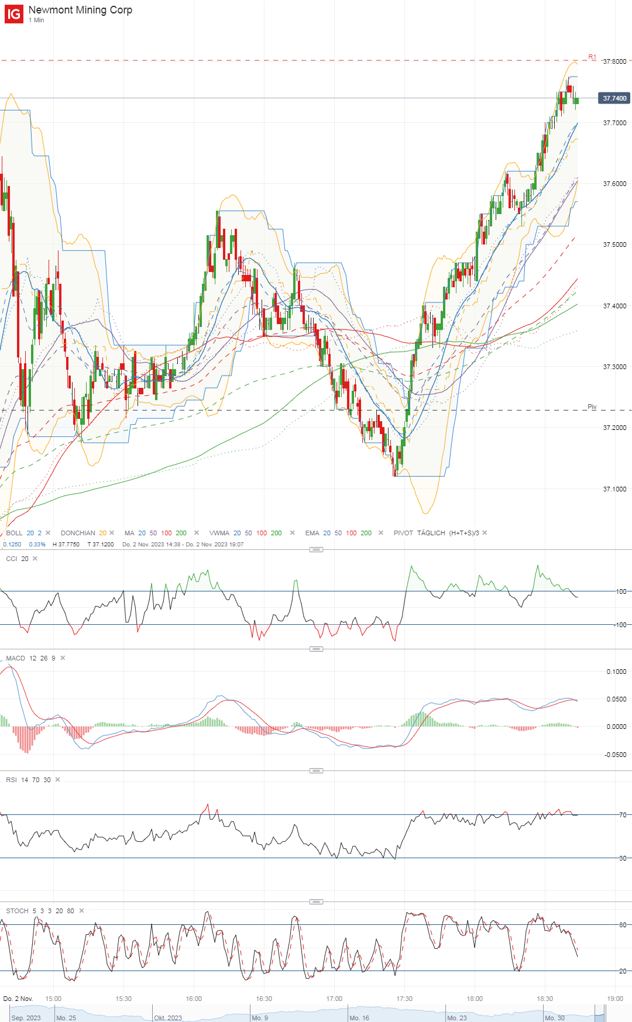Click the 0.33% change value
Image resolution: width=632 pixels, height=1022 pixels.
tap(37, 545)
